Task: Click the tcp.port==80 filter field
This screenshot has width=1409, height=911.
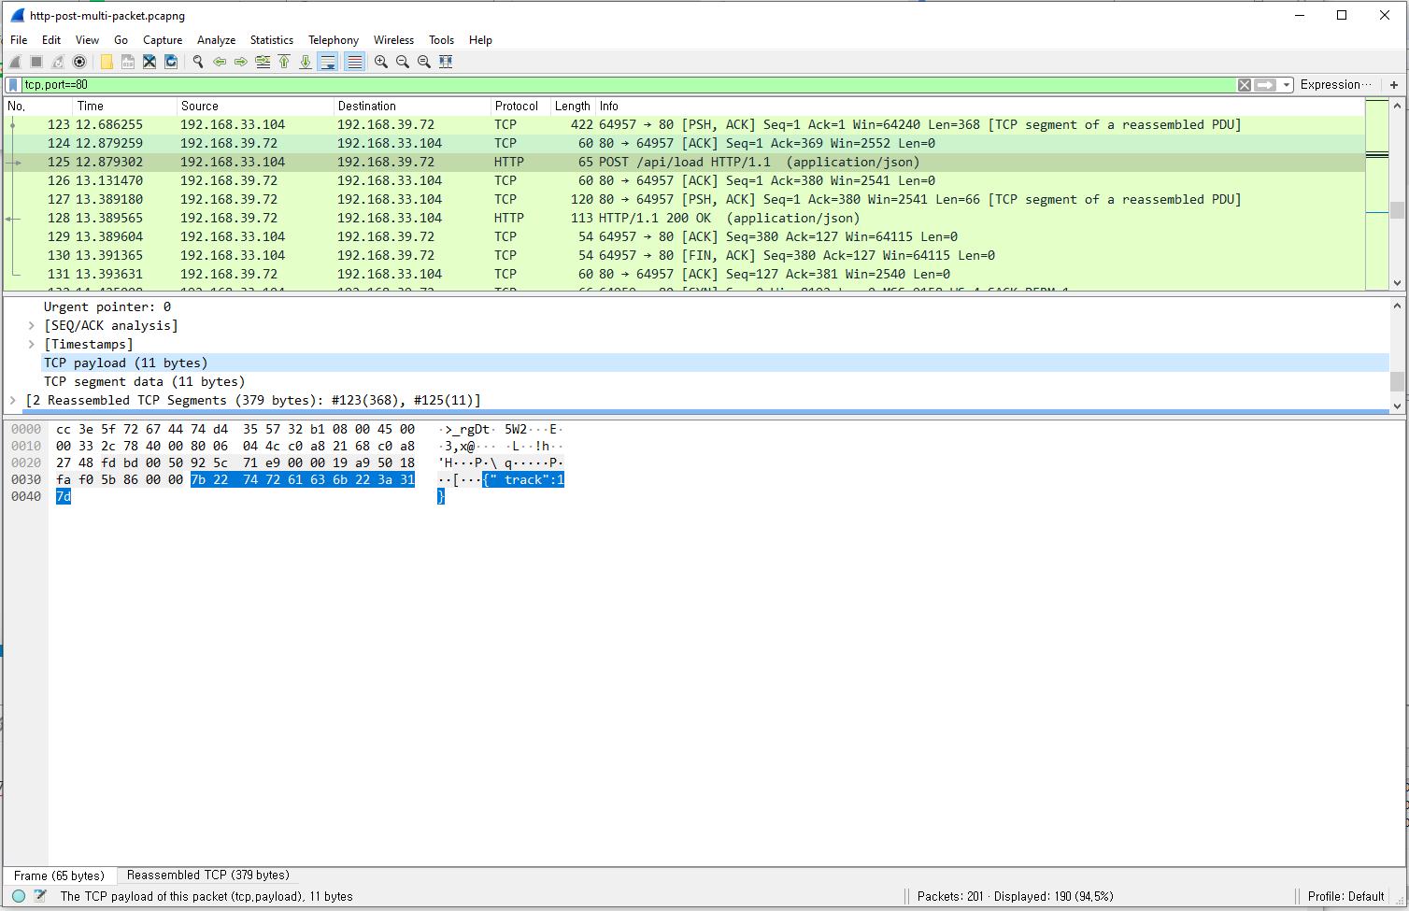Action: coord(628,85)
